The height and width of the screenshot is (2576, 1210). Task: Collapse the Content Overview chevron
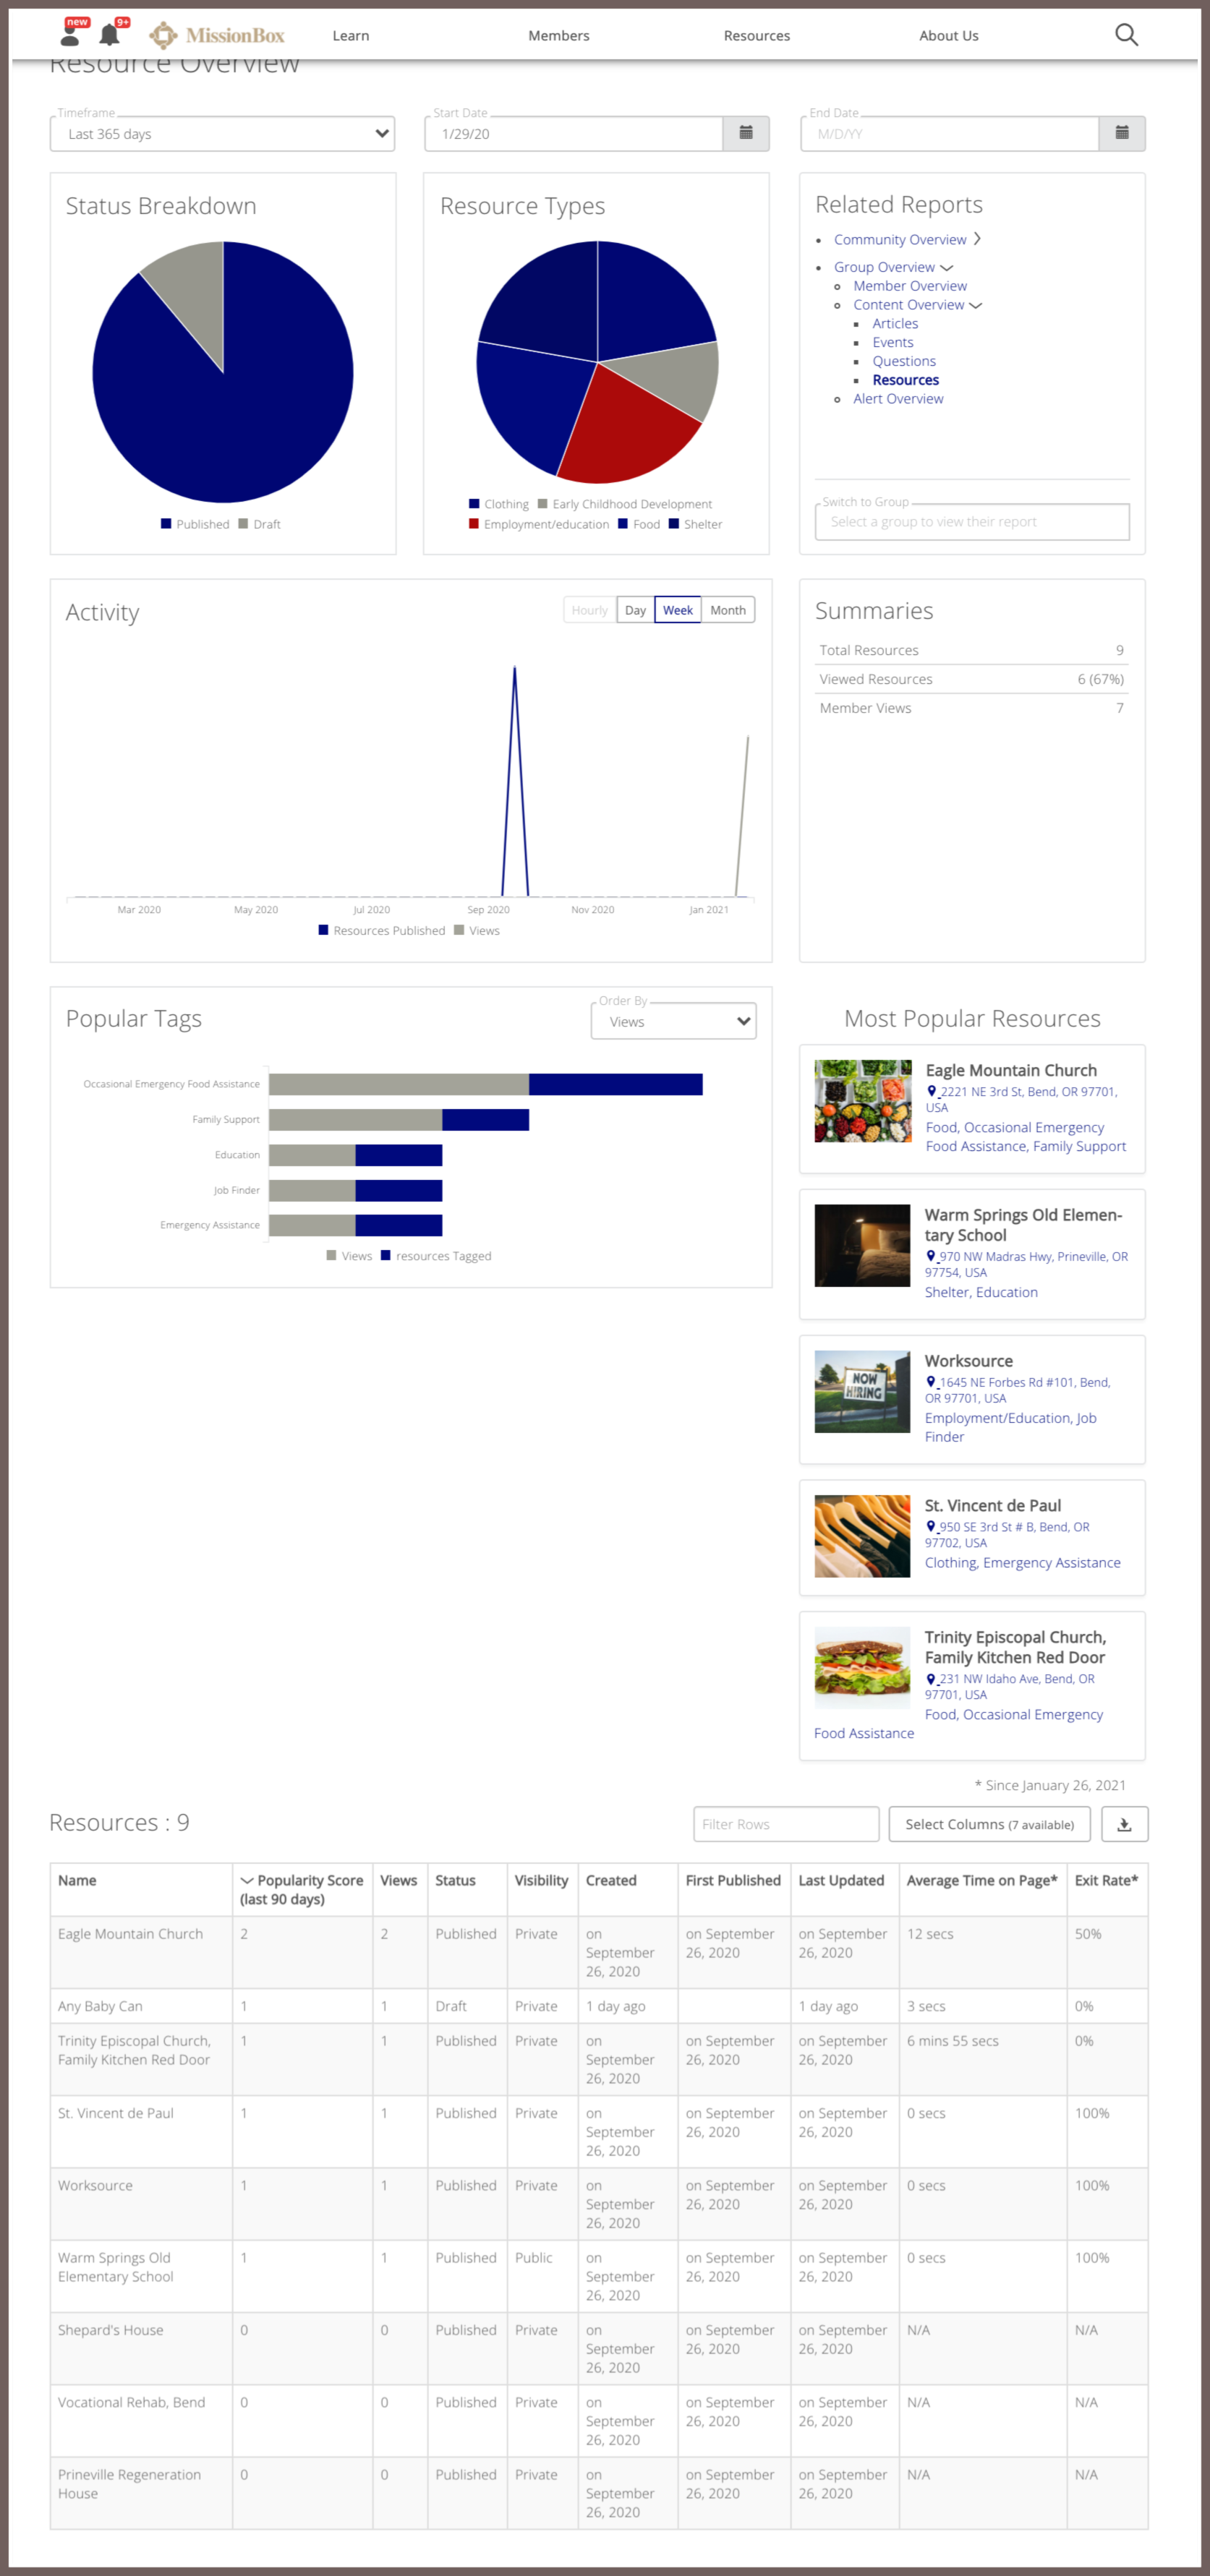tap(976, 305)
